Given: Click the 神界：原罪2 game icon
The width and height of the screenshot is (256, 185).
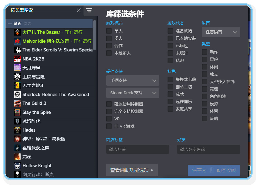Looking at the screenshot, I should (17, 139).
